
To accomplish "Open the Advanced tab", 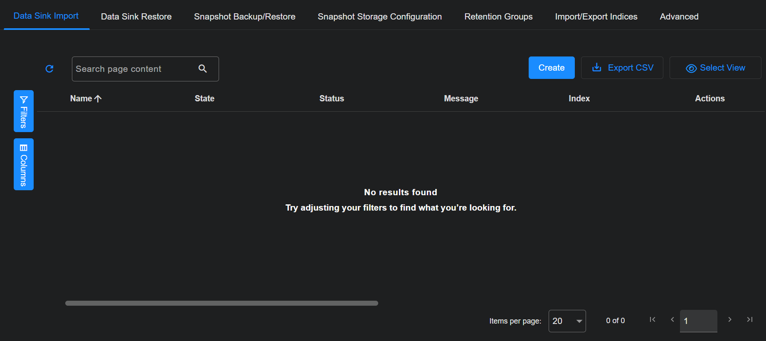I will [x=679, y=17].
